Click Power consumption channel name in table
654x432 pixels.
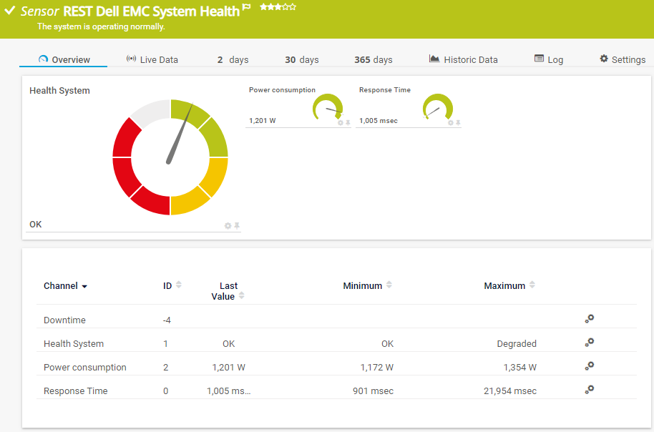click(x=84, y=368)
